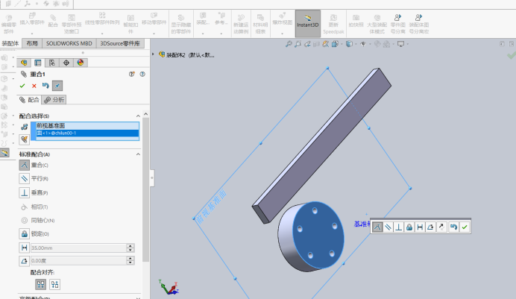Click the entities-to-mate selection icon
The height and width of the screenshot is (299, 516).
[x=24, y=127]
